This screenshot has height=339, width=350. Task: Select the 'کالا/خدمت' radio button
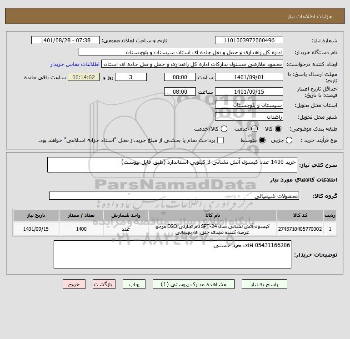click(x=224, y=129)
